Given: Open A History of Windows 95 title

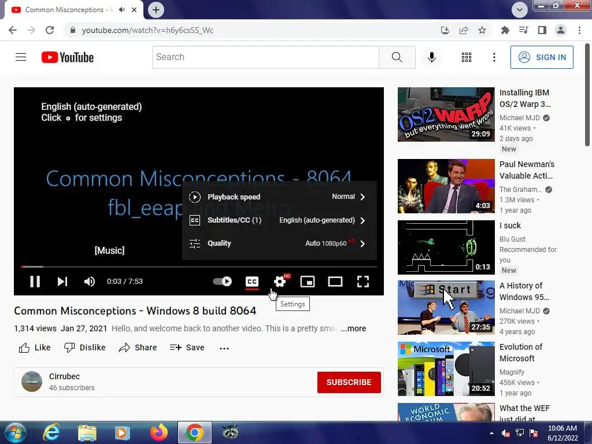Looking at the screenshot, I should (x=524, y=291).
